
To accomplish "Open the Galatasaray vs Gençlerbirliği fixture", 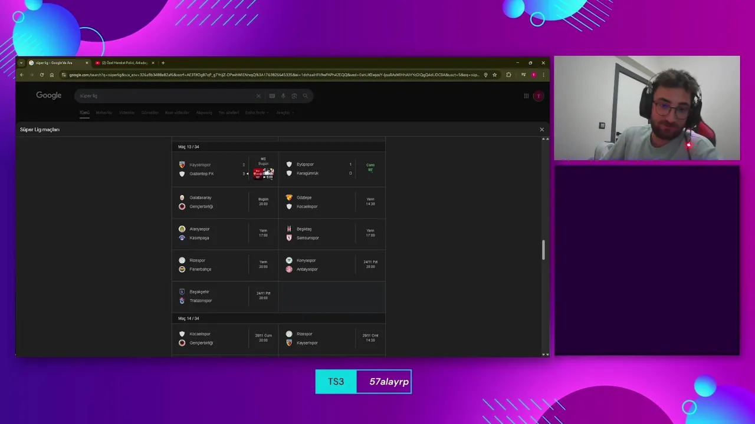I will pyautogui.click(x=225, y=202).
